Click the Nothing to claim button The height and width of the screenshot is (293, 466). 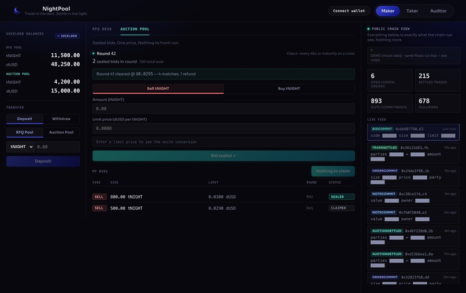click(x=333, y=171)
